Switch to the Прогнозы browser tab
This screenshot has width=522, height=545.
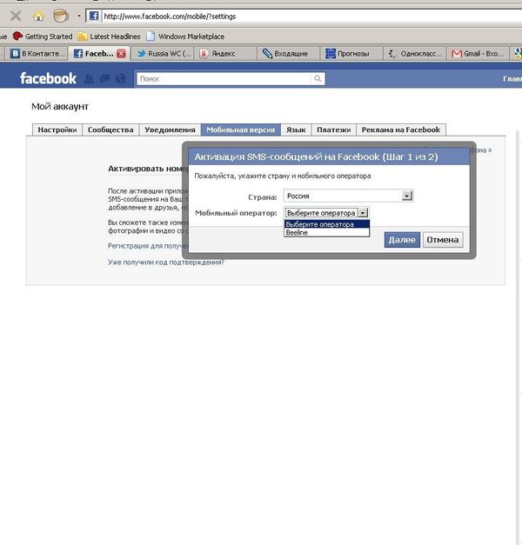[x=351, y=54]
